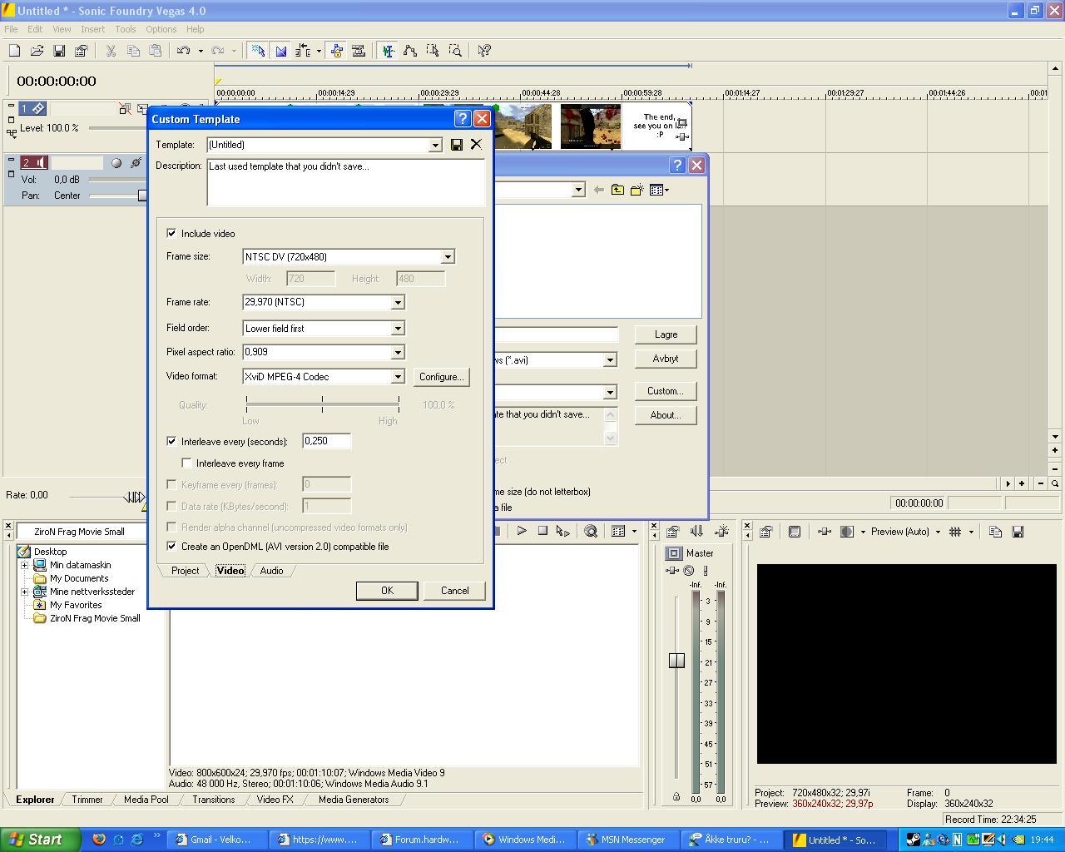
Task: Select the Selection Edit tool
Action: [433, 51]
